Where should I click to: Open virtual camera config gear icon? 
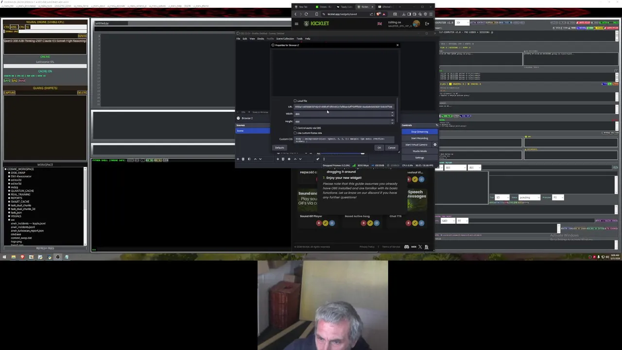(435, 144)
